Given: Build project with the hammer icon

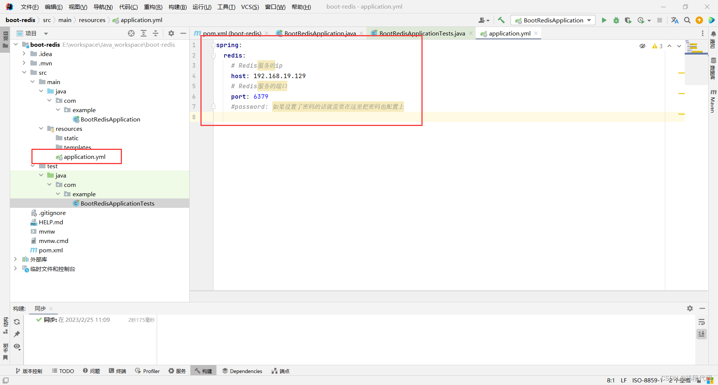Looking at the screenshot, I should (501, 20).
